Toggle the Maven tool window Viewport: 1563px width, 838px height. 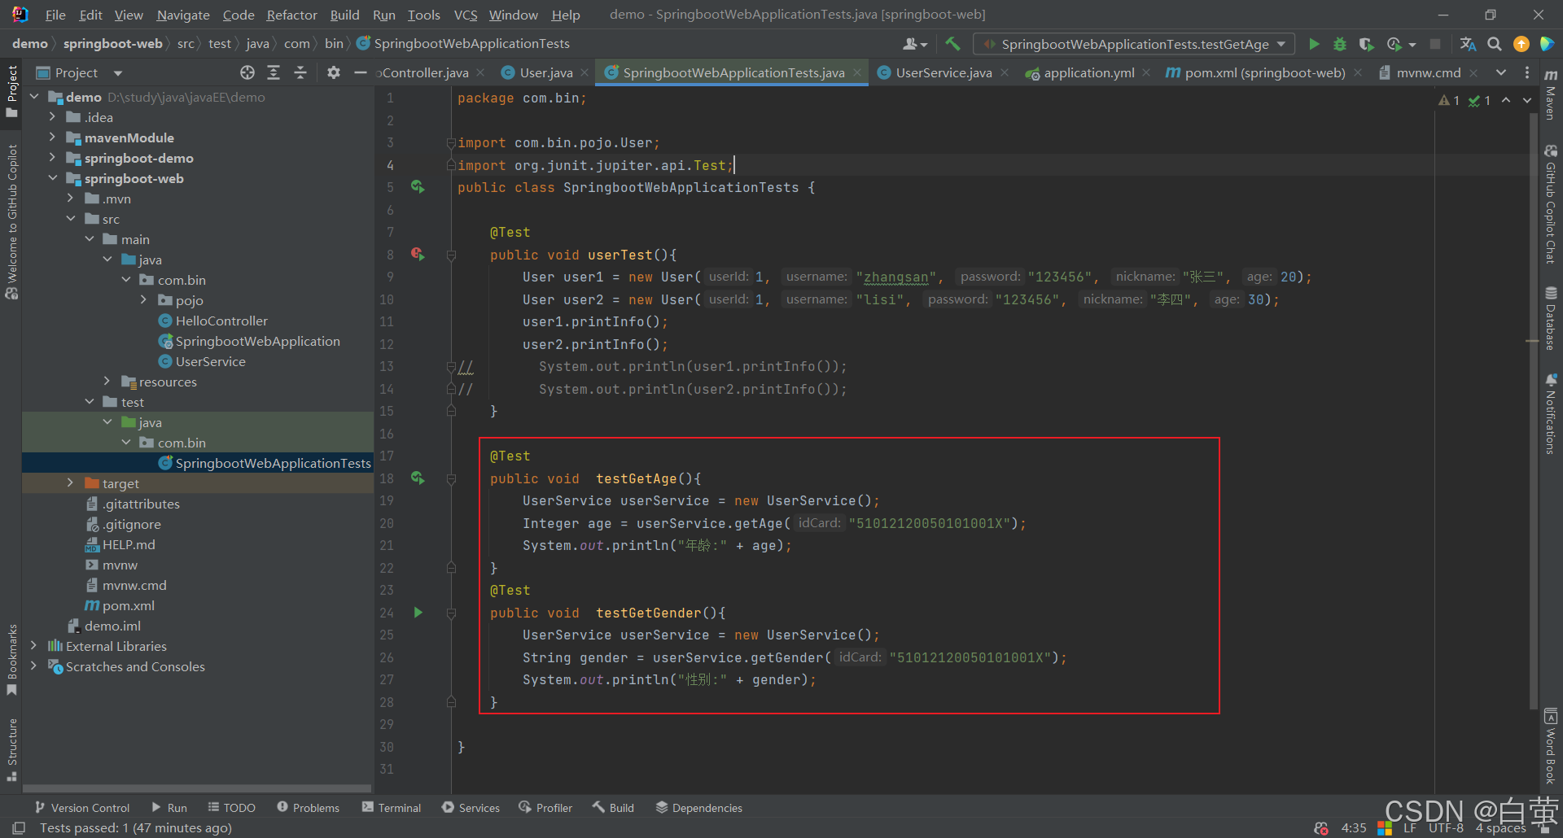[x=1551, y=95]
